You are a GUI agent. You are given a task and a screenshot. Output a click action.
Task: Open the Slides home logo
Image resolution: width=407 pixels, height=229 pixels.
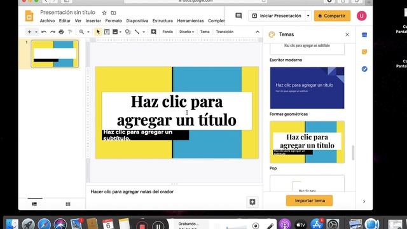point(29,16)
